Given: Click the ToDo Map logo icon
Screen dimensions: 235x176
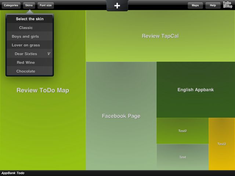Looking at the screenshot, I should click(228, 5).
